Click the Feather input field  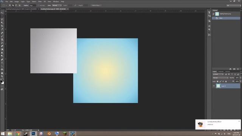(33, 5)
